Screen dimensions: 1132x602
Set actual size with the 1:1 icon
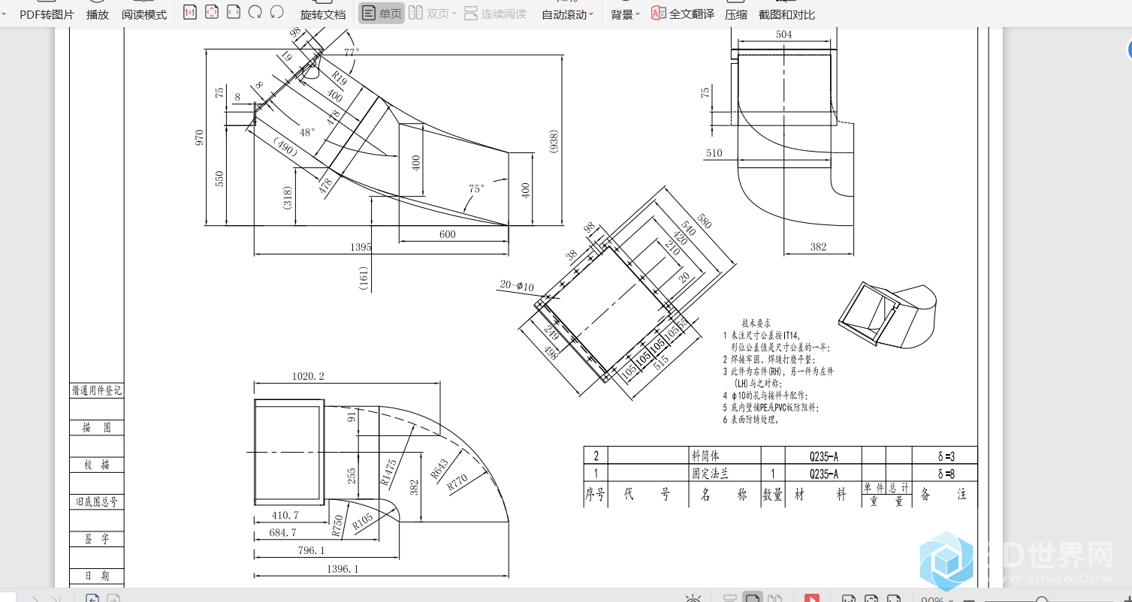(190, 12)
